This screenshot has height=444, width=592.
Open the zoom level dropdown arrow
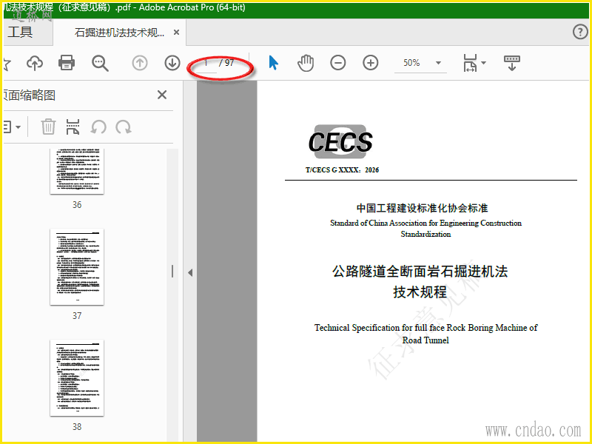[438, 63]
